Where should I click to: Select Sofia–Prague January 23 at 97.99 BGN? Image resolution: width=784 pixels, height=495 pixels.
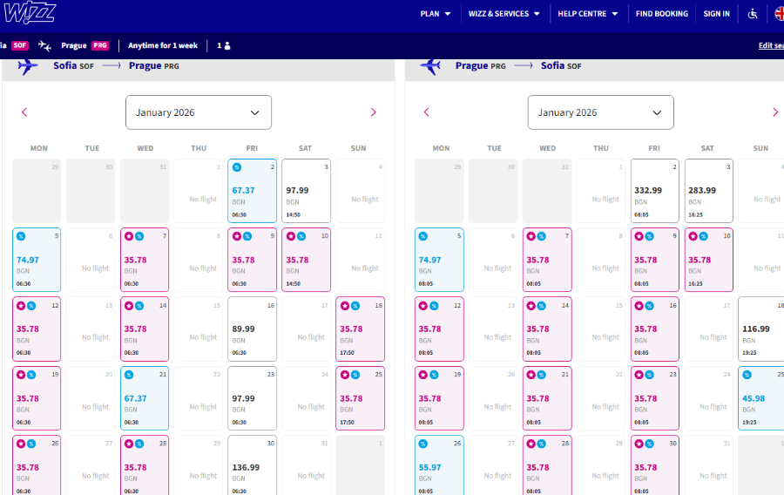click(x=252, y=398)
